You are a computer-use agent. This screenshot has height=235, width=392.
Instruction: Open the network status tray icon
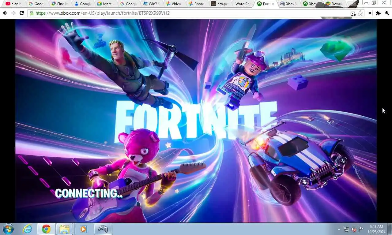click(346, 229)
